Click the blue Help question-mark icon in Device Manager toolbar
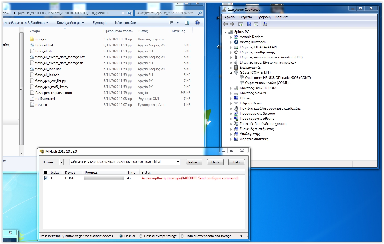 coord(249,24)
